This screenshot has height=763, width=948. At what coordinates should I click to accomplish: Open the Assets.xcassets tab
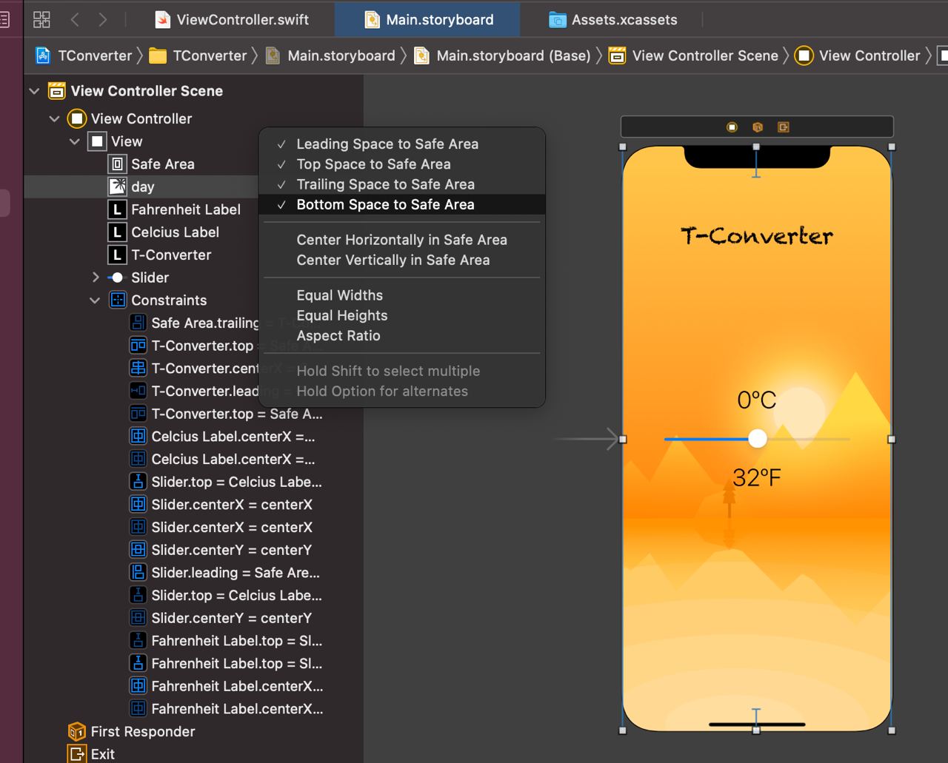point(612,20)
